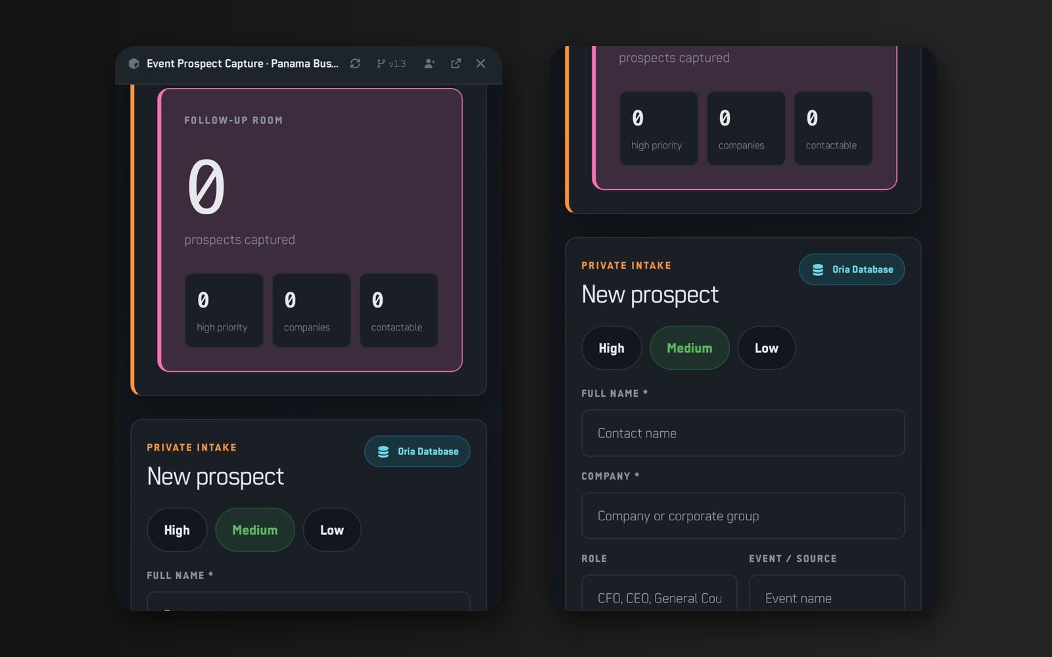The image size is (1052, 657).
Task: Select Medium priority in right panel
Action: coord(690,348)
